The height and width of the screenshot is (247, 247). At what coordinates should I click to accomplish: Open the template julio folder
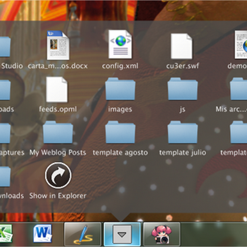(x=182, y=133)
